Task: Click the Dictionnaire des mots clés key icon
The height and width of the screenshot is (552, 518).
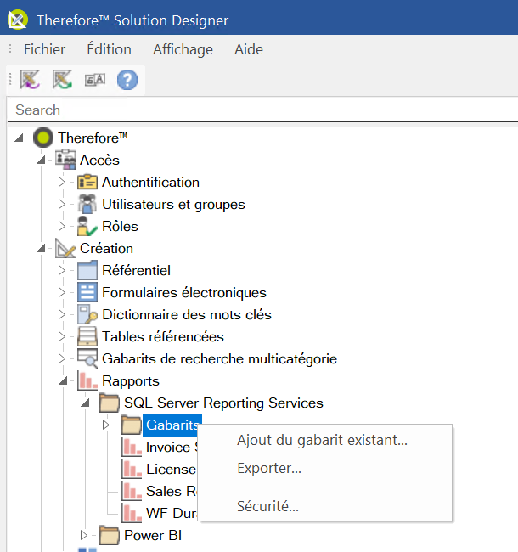Action: point(87,314)
